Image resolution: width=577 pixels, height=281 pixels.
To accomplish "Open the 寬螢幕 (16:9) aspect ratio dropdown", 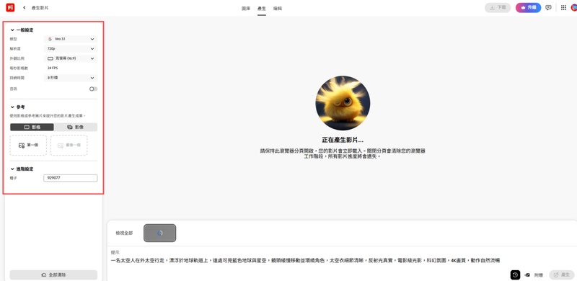I will pos(70,58).
